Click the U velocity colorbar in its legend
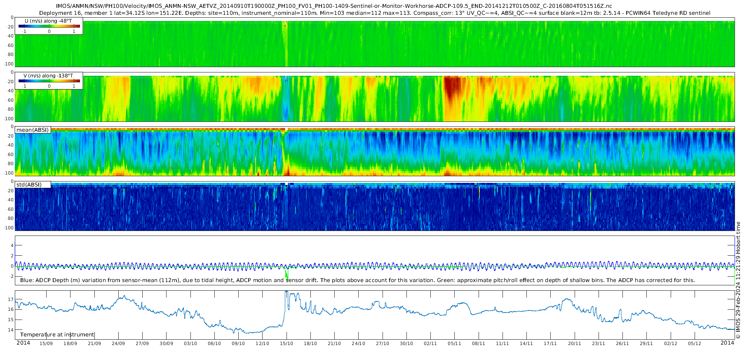This screenshot has height=350, width=742. point(49,26)
